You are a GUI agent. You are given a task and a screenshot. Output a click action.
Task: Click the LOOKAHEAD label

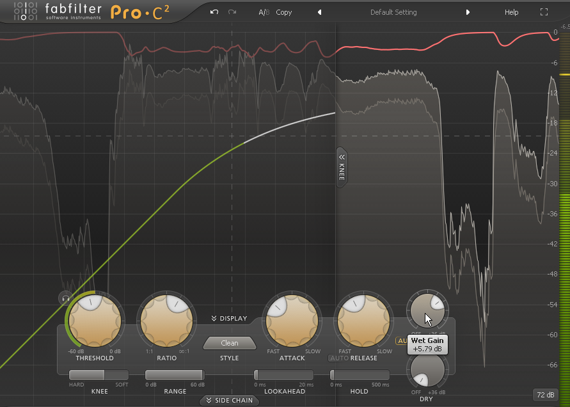pos(284,392)
